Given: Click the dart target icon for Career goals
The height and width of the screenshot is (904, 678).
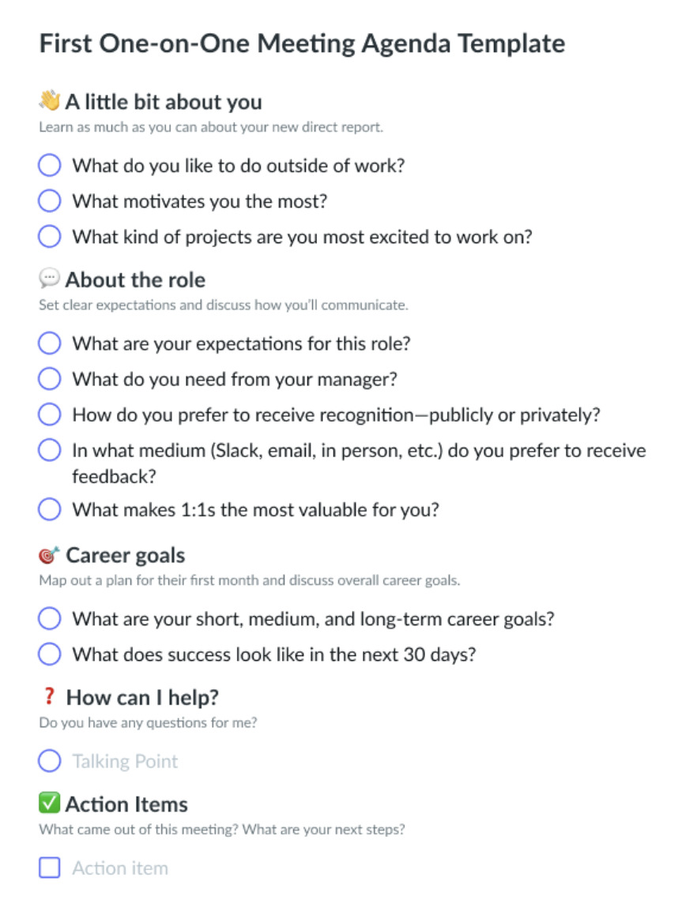Looking at the screenshot, I should (47, 554).
